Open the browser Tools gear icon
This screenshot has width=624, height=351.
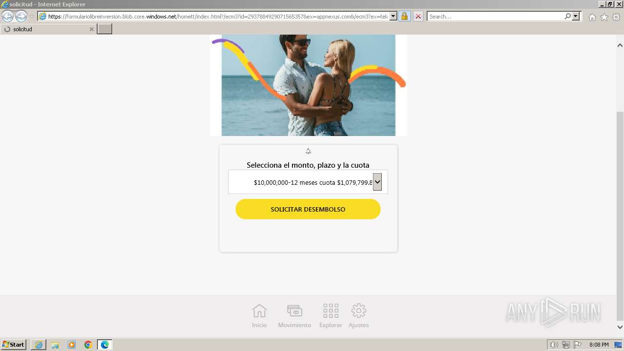pyautogui.click(x=616, y=17)
